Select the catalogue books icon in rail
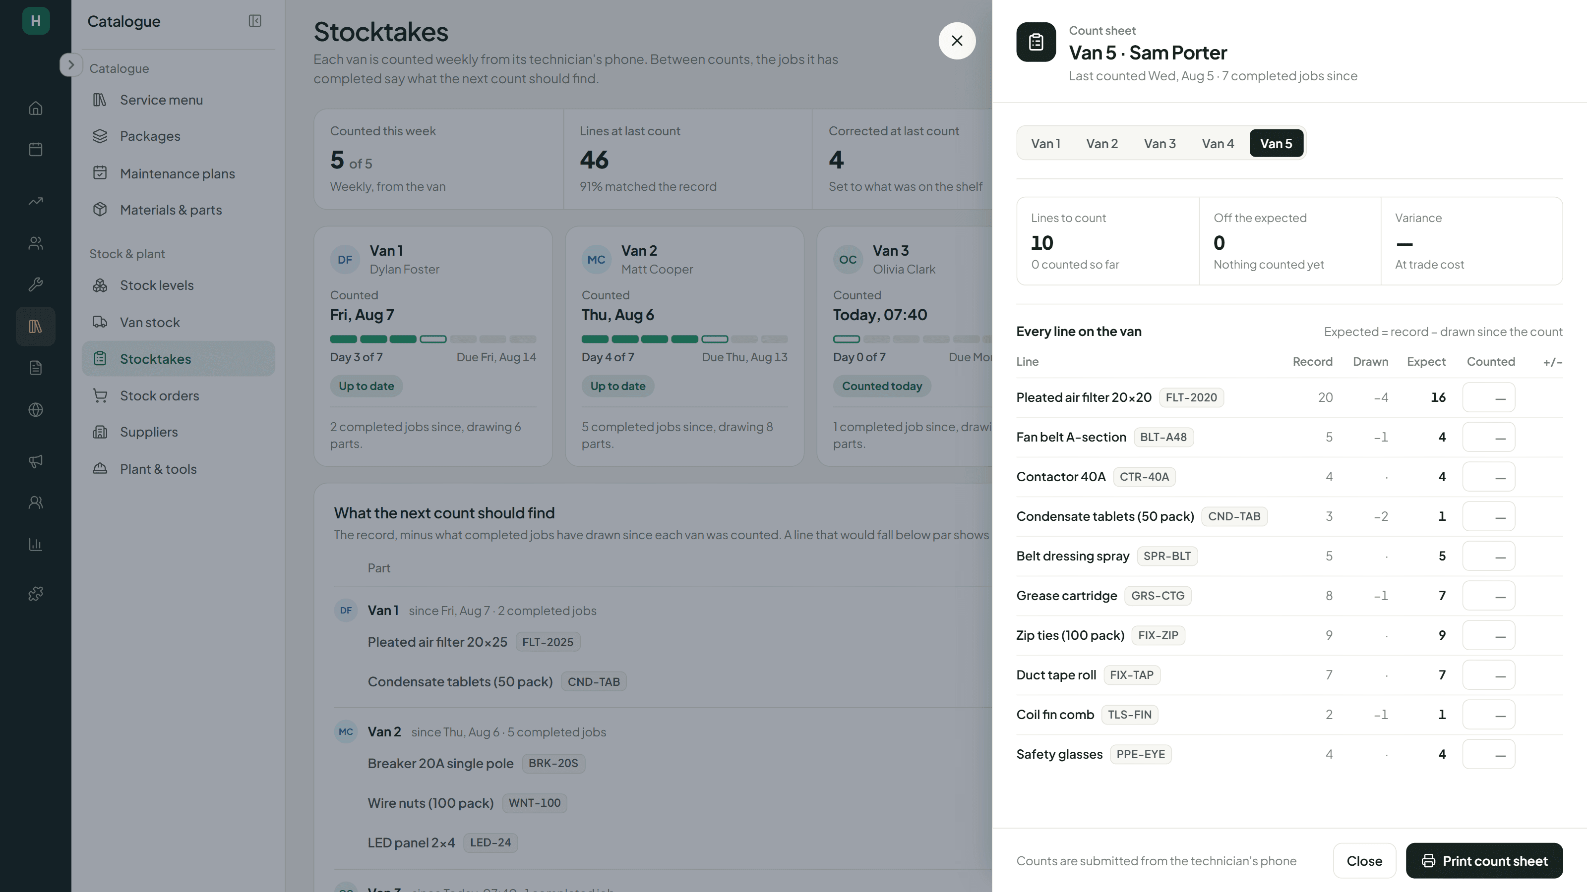Viewport: 1587px width, 892px height. point(36,326)
